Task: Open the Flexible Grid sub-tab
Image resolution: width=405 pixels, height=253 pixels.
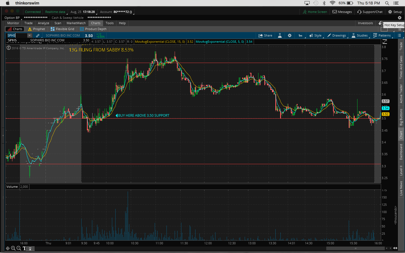Action: click(62, 29)
